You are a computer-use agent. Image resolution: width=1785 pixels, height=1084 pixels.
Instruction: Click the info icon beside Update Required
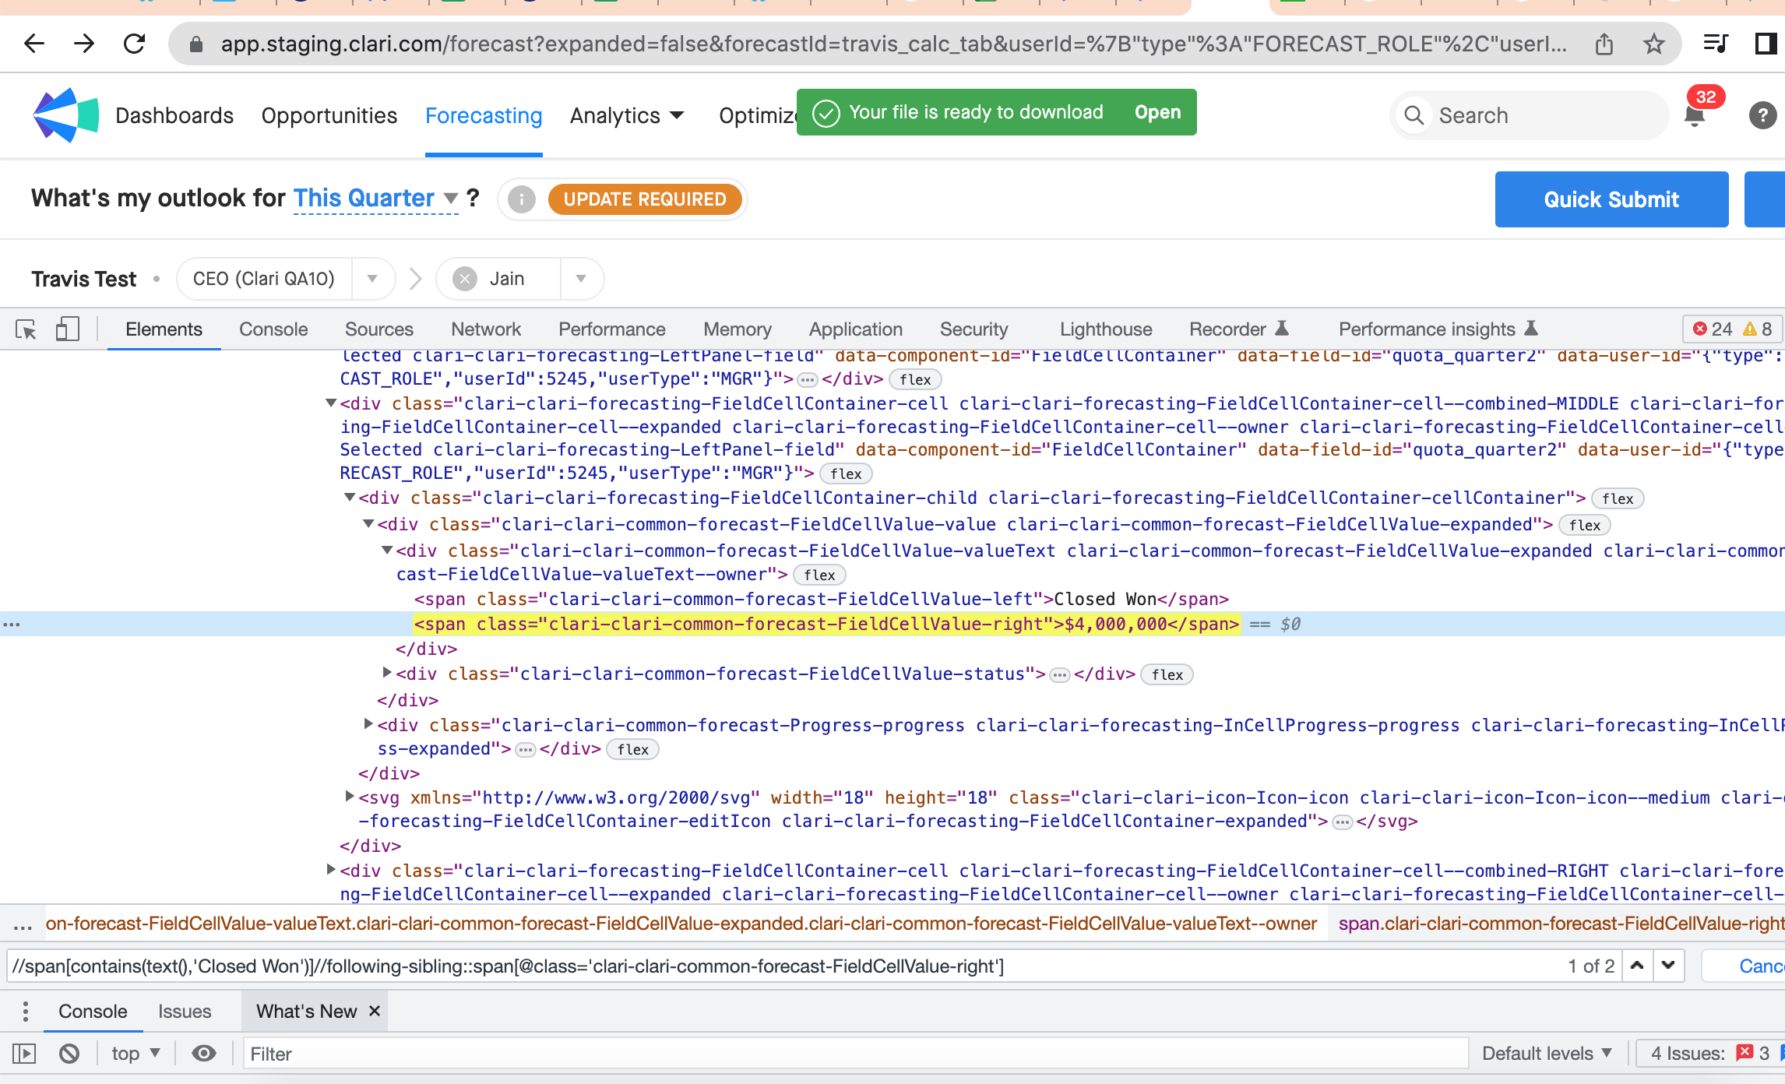522,199
